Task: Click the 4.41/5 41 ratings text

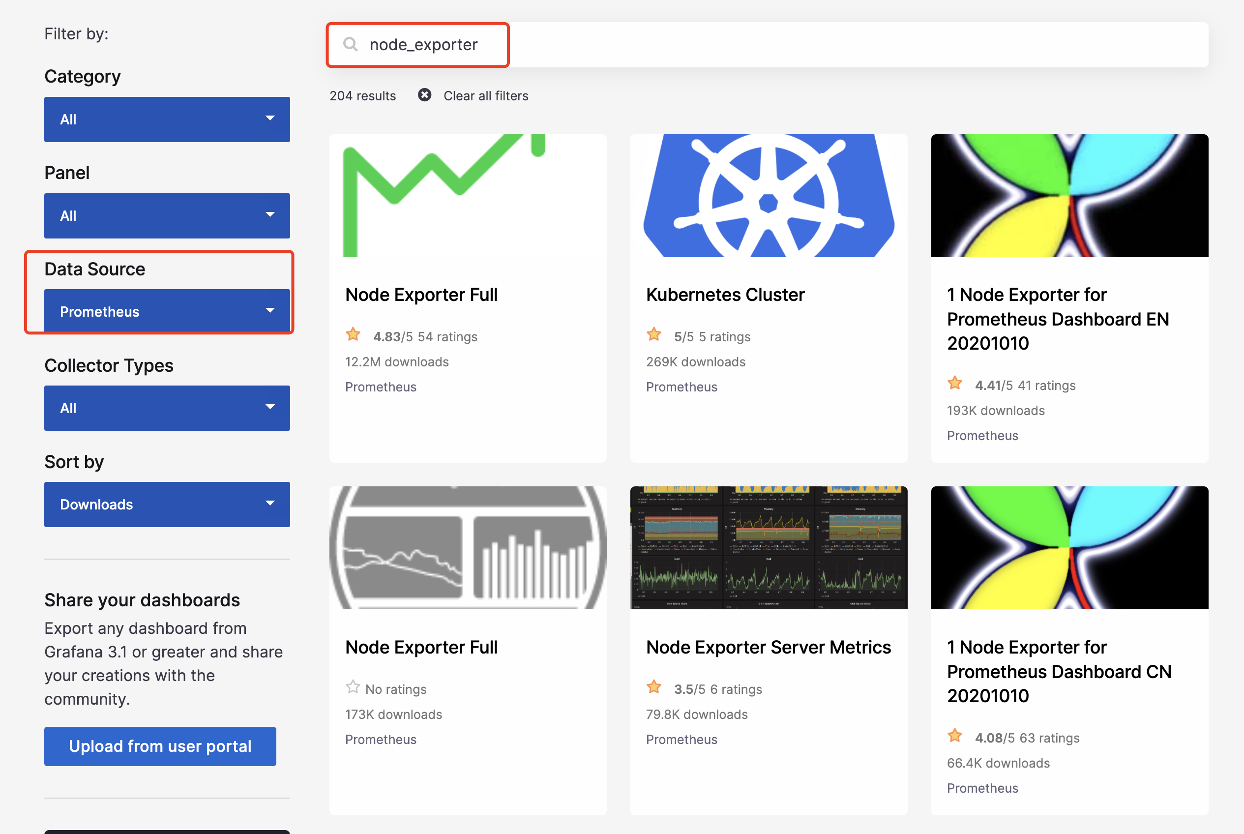Action: 1025,386
